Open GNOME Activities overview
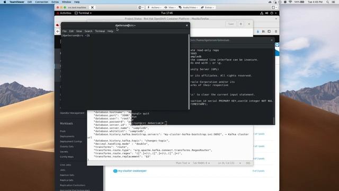Viewport: 339px width, 191px height. pyautogui.click(x=64, y=13)
